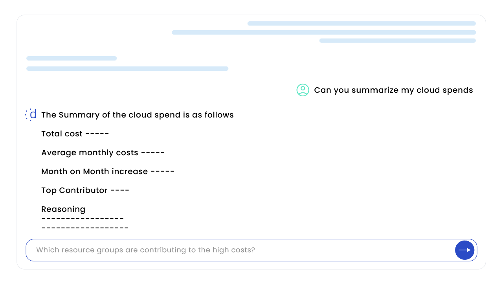
Task: Click the "Reasoning" label
Action: tap(63, 209)
